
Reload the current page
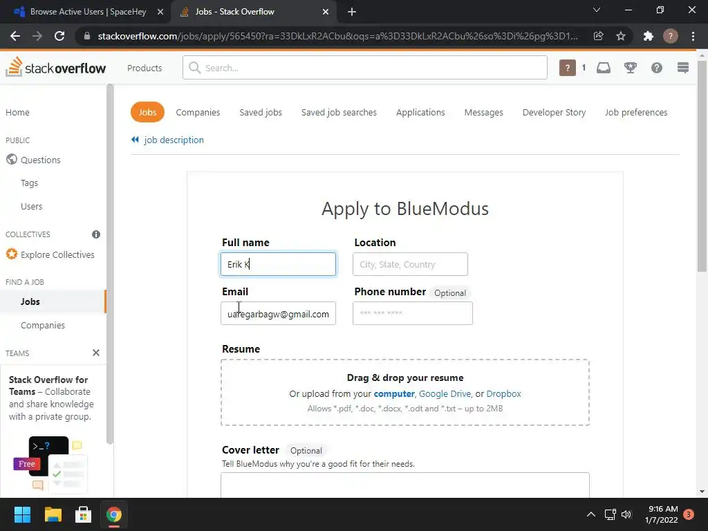(59, 36)
